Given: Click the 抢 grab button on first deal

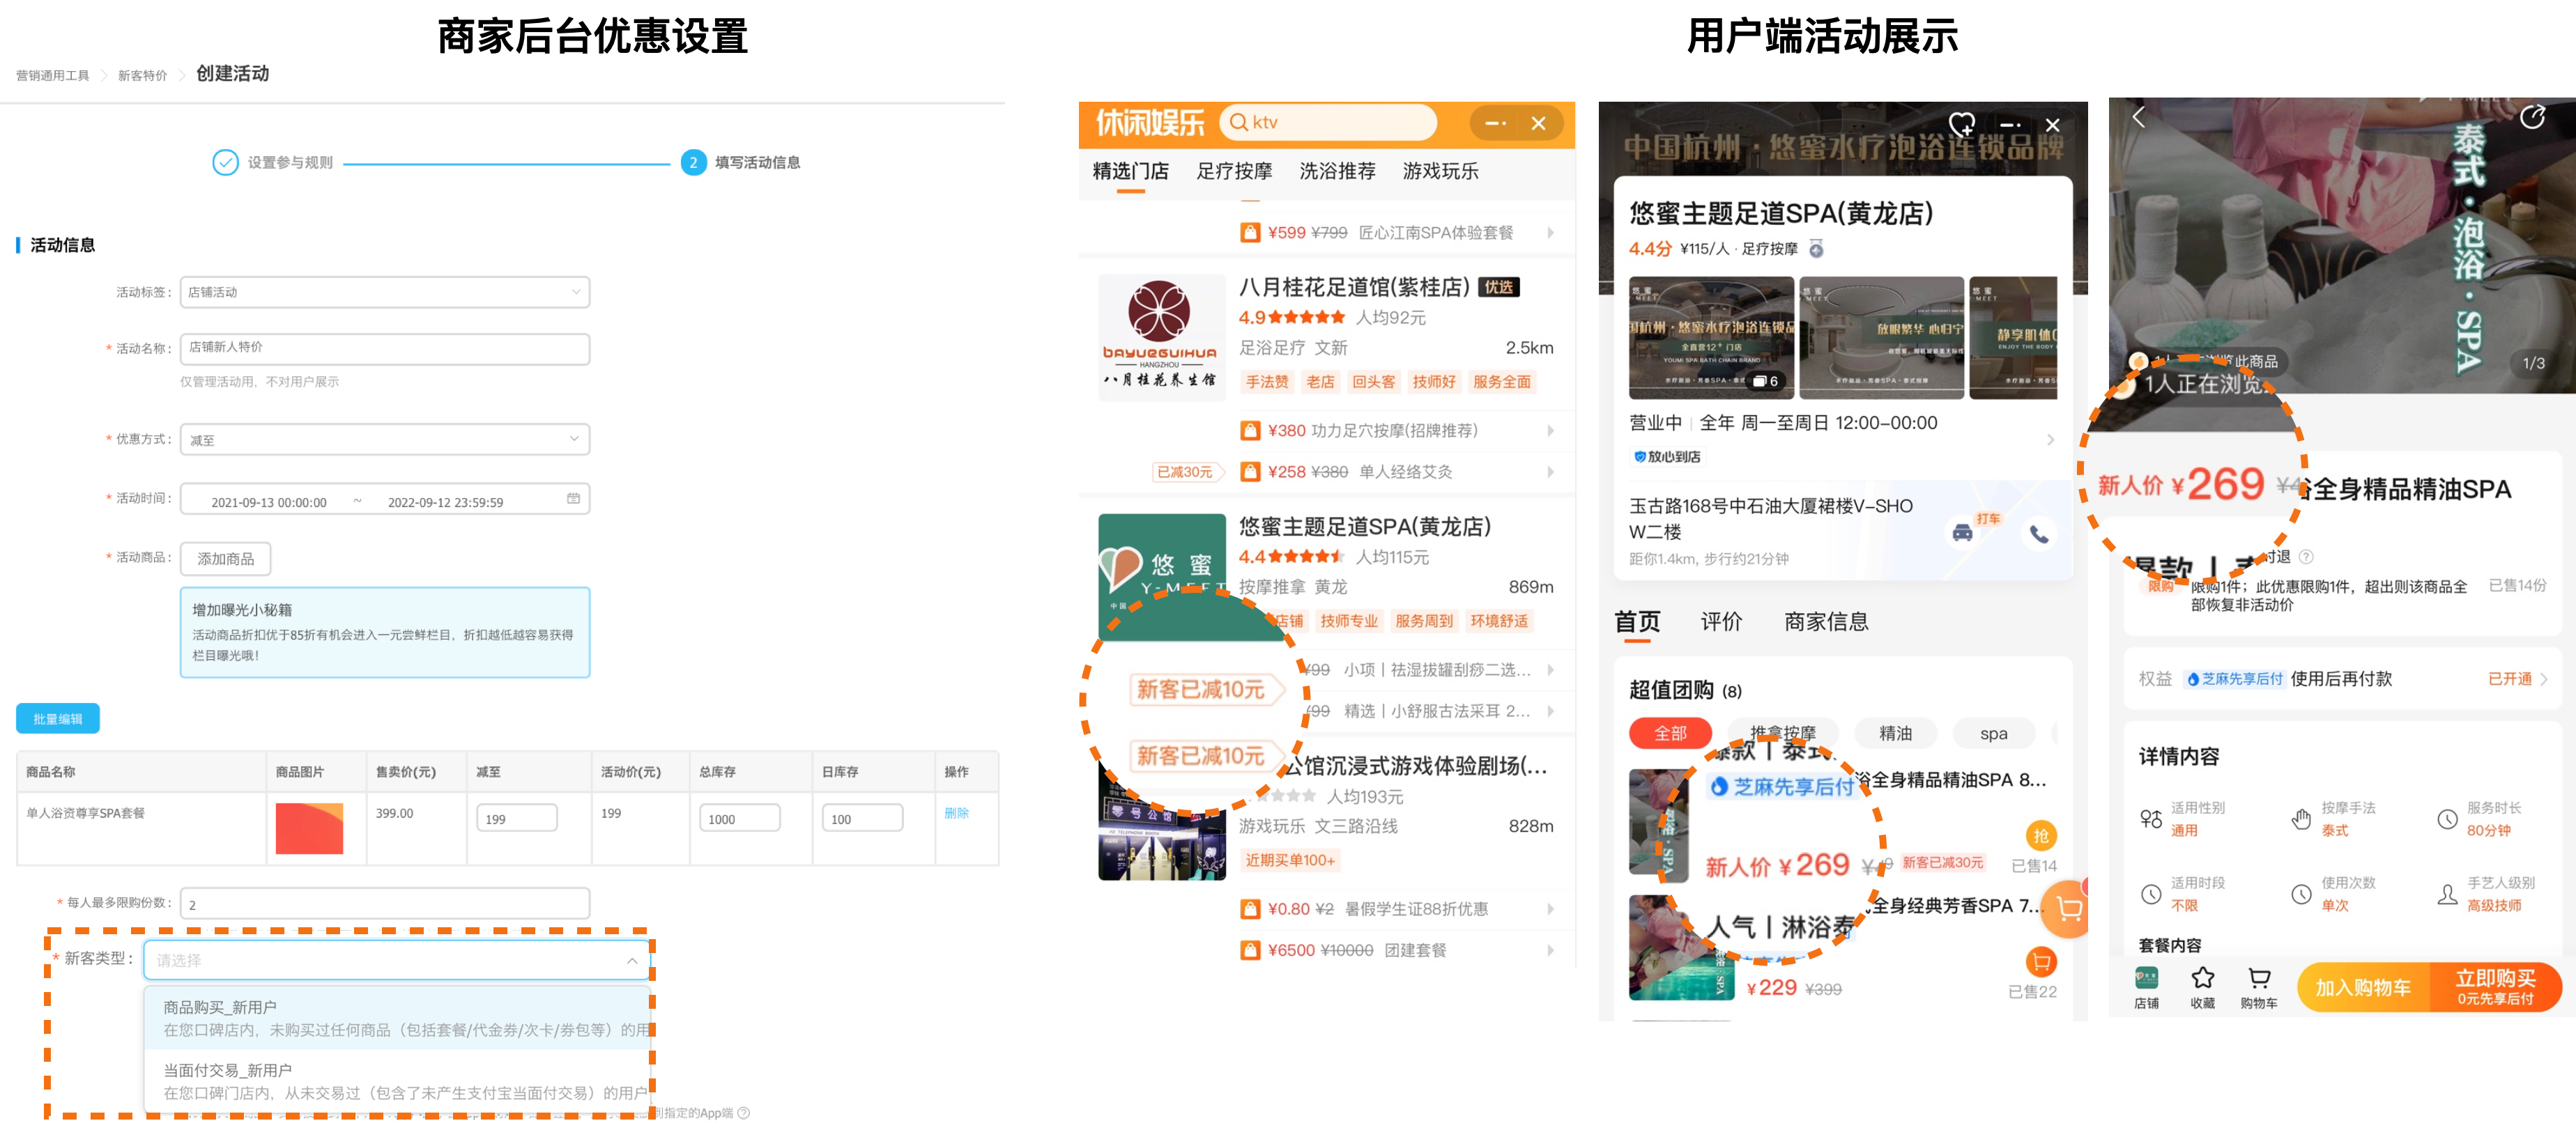Looking at the screenshot, I should point(2041,835).
